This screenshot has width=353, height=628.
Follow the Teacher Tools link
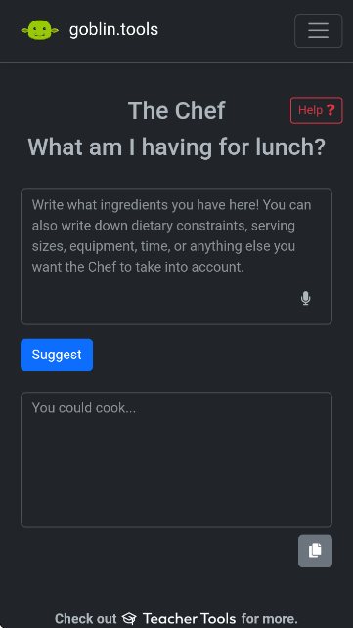tap(189, 618)
